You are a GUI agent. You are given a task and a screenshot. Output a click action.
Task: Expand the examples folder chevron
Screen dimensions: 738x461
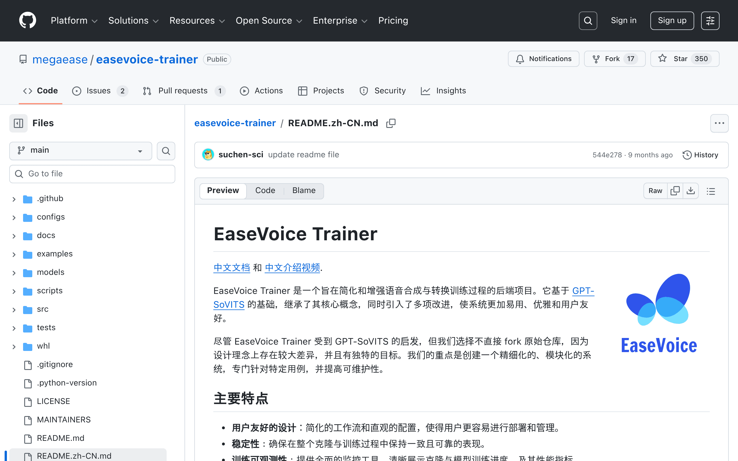tap(14, 254)
